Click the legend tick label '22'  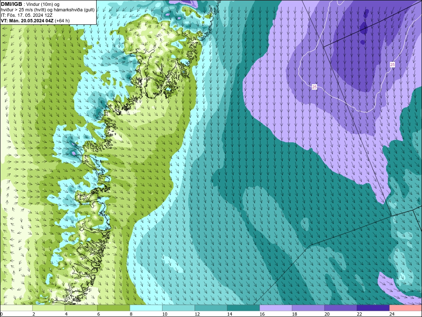pos(359,314)
